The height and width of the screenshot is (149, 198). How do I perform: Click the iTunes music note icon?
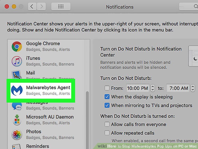tap(17, 61)
